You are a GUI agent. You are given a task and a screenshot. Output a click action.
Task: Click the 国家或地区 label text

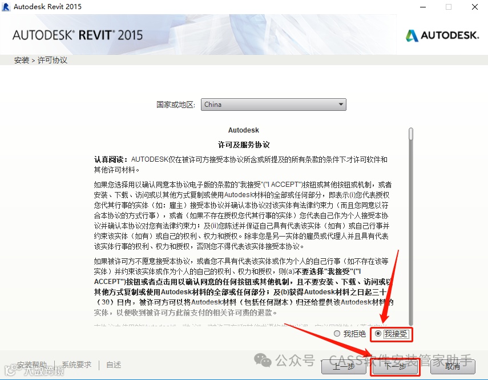(176, 105)
